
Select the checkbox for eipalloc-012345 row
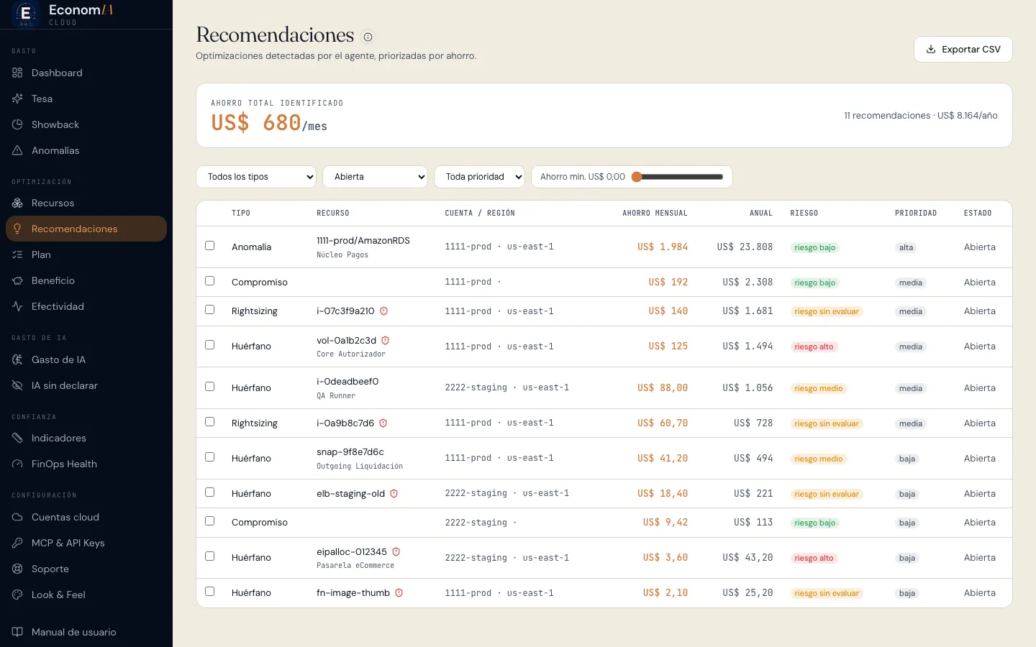coord(210,556)
